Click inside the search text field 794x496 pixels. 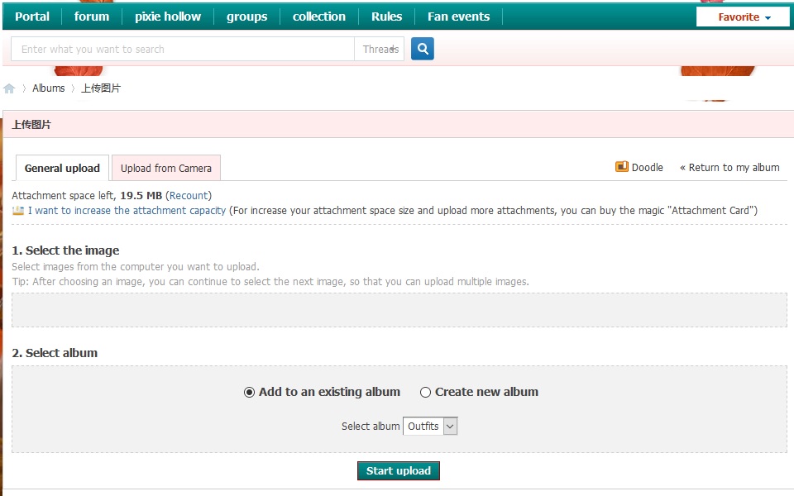pyautogui.click(x=182, y=49)
